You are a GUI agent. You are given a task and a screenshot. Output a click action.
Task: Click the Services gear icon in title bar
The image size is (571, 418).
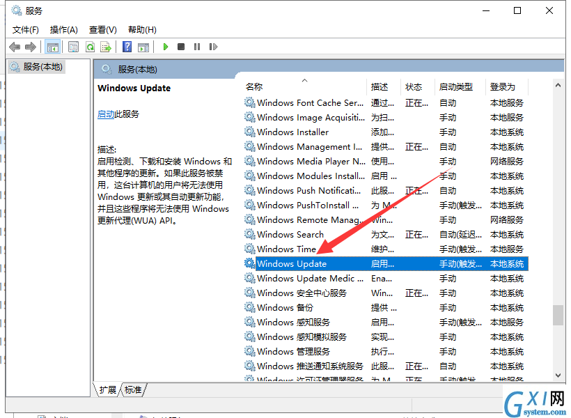tap(17, 10)
